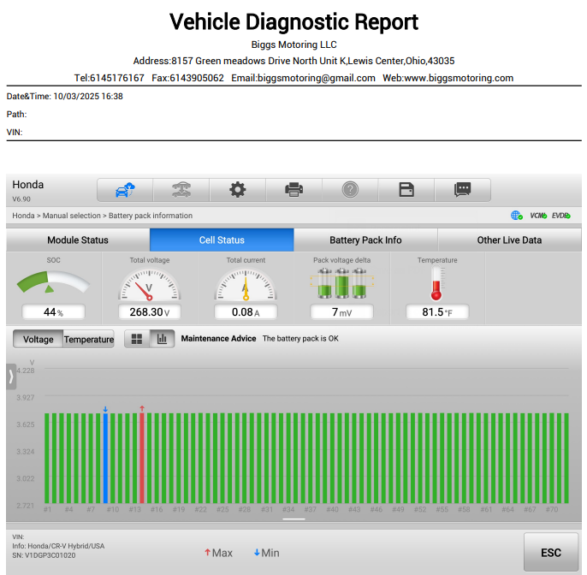Screen dimensions: 587x575
Task: Print the report using printer icon
Action: pyautogui.click(x=293, y=189)
